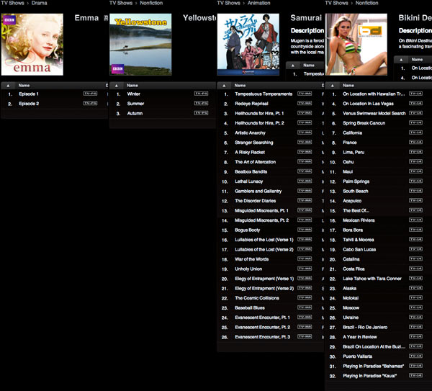The image size is (432, 391).
Task: Click the rating badge for Puerto Vallarta episode
Action: click(x=415, y=366)
